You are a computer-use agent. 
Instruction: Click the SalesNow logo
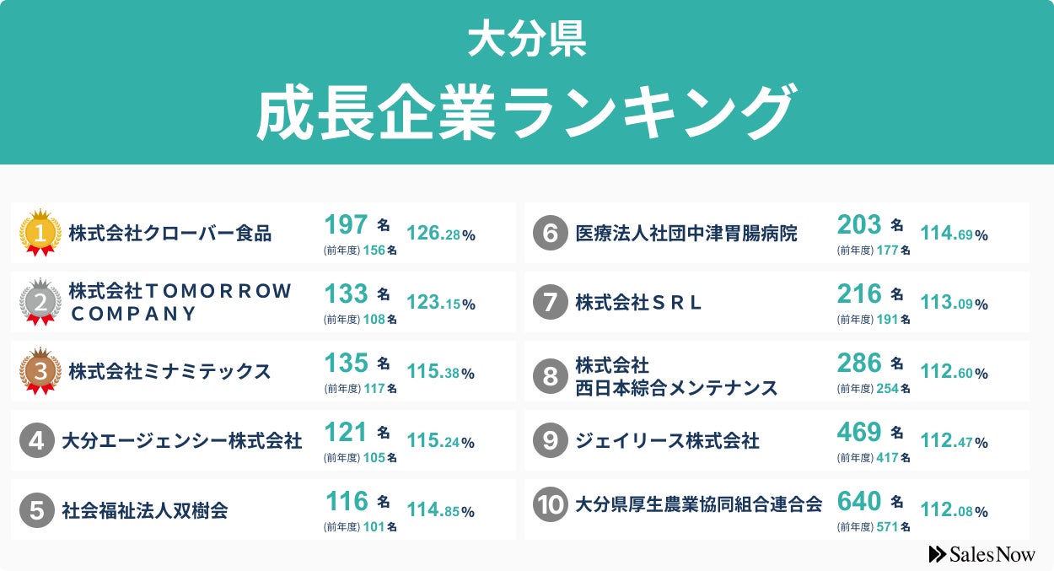981,554
